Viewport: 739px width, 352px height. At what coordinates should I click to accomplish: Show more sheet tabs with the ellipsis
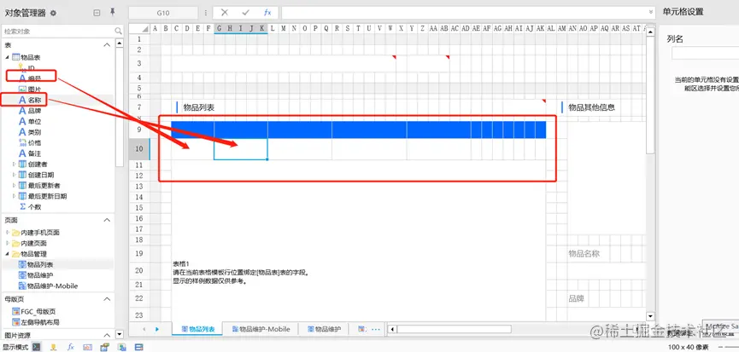point(376,330)
